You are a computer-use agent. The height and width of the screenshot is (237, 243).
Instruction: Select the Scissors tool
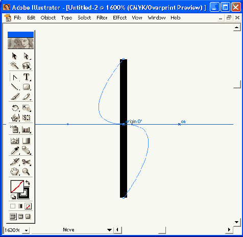27,162
